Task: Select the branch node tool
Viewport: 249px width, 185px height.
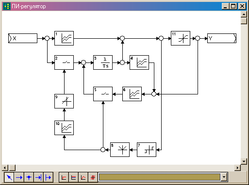Action: [29, 178]
